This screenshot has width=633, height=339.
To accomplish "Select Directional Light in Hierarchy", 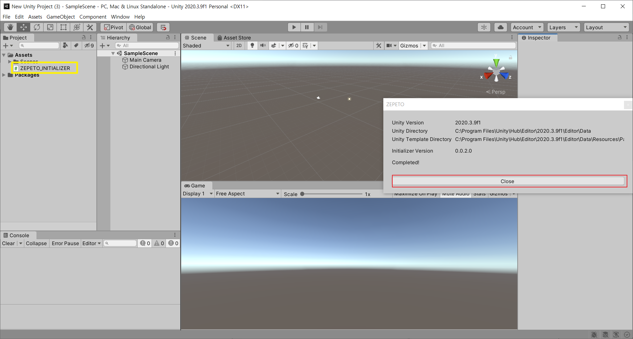I will point(149,67).
